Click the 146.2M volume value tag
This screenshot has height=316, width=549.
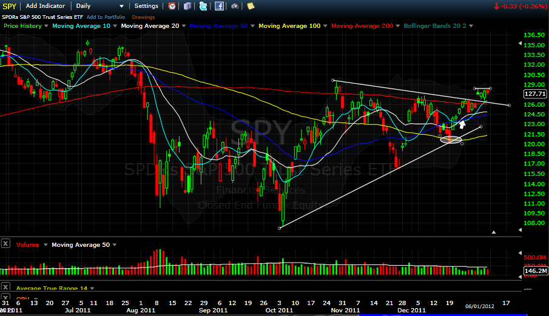point(536,271)
